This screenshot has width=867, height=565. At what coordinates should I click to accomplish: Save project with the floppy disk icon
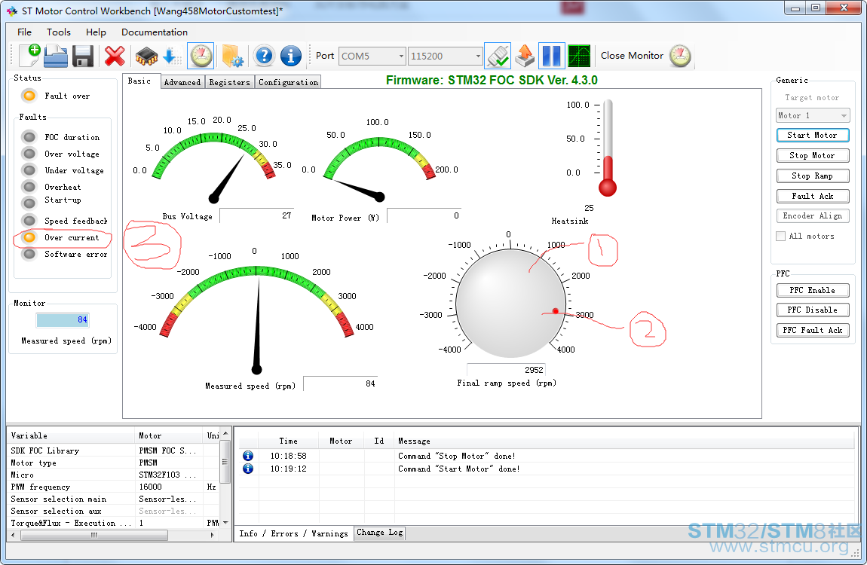coord(82,56)
